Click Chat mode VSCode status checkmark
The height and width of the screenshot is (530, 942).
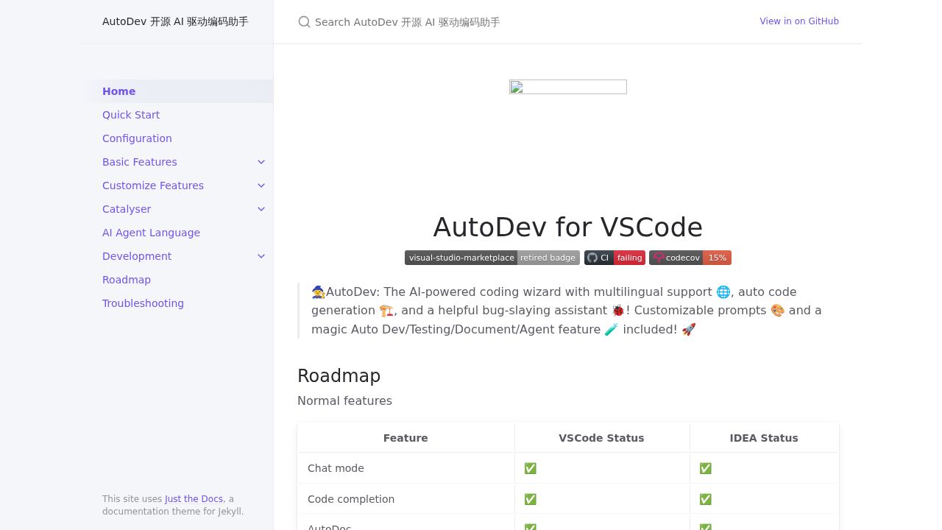pos(530,468)
